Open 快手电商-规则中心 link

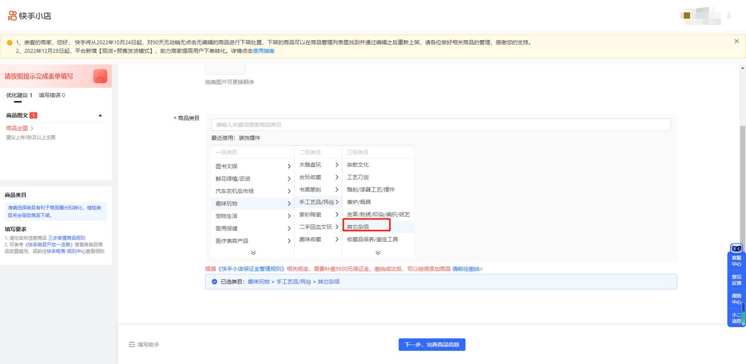click(66, 251)
